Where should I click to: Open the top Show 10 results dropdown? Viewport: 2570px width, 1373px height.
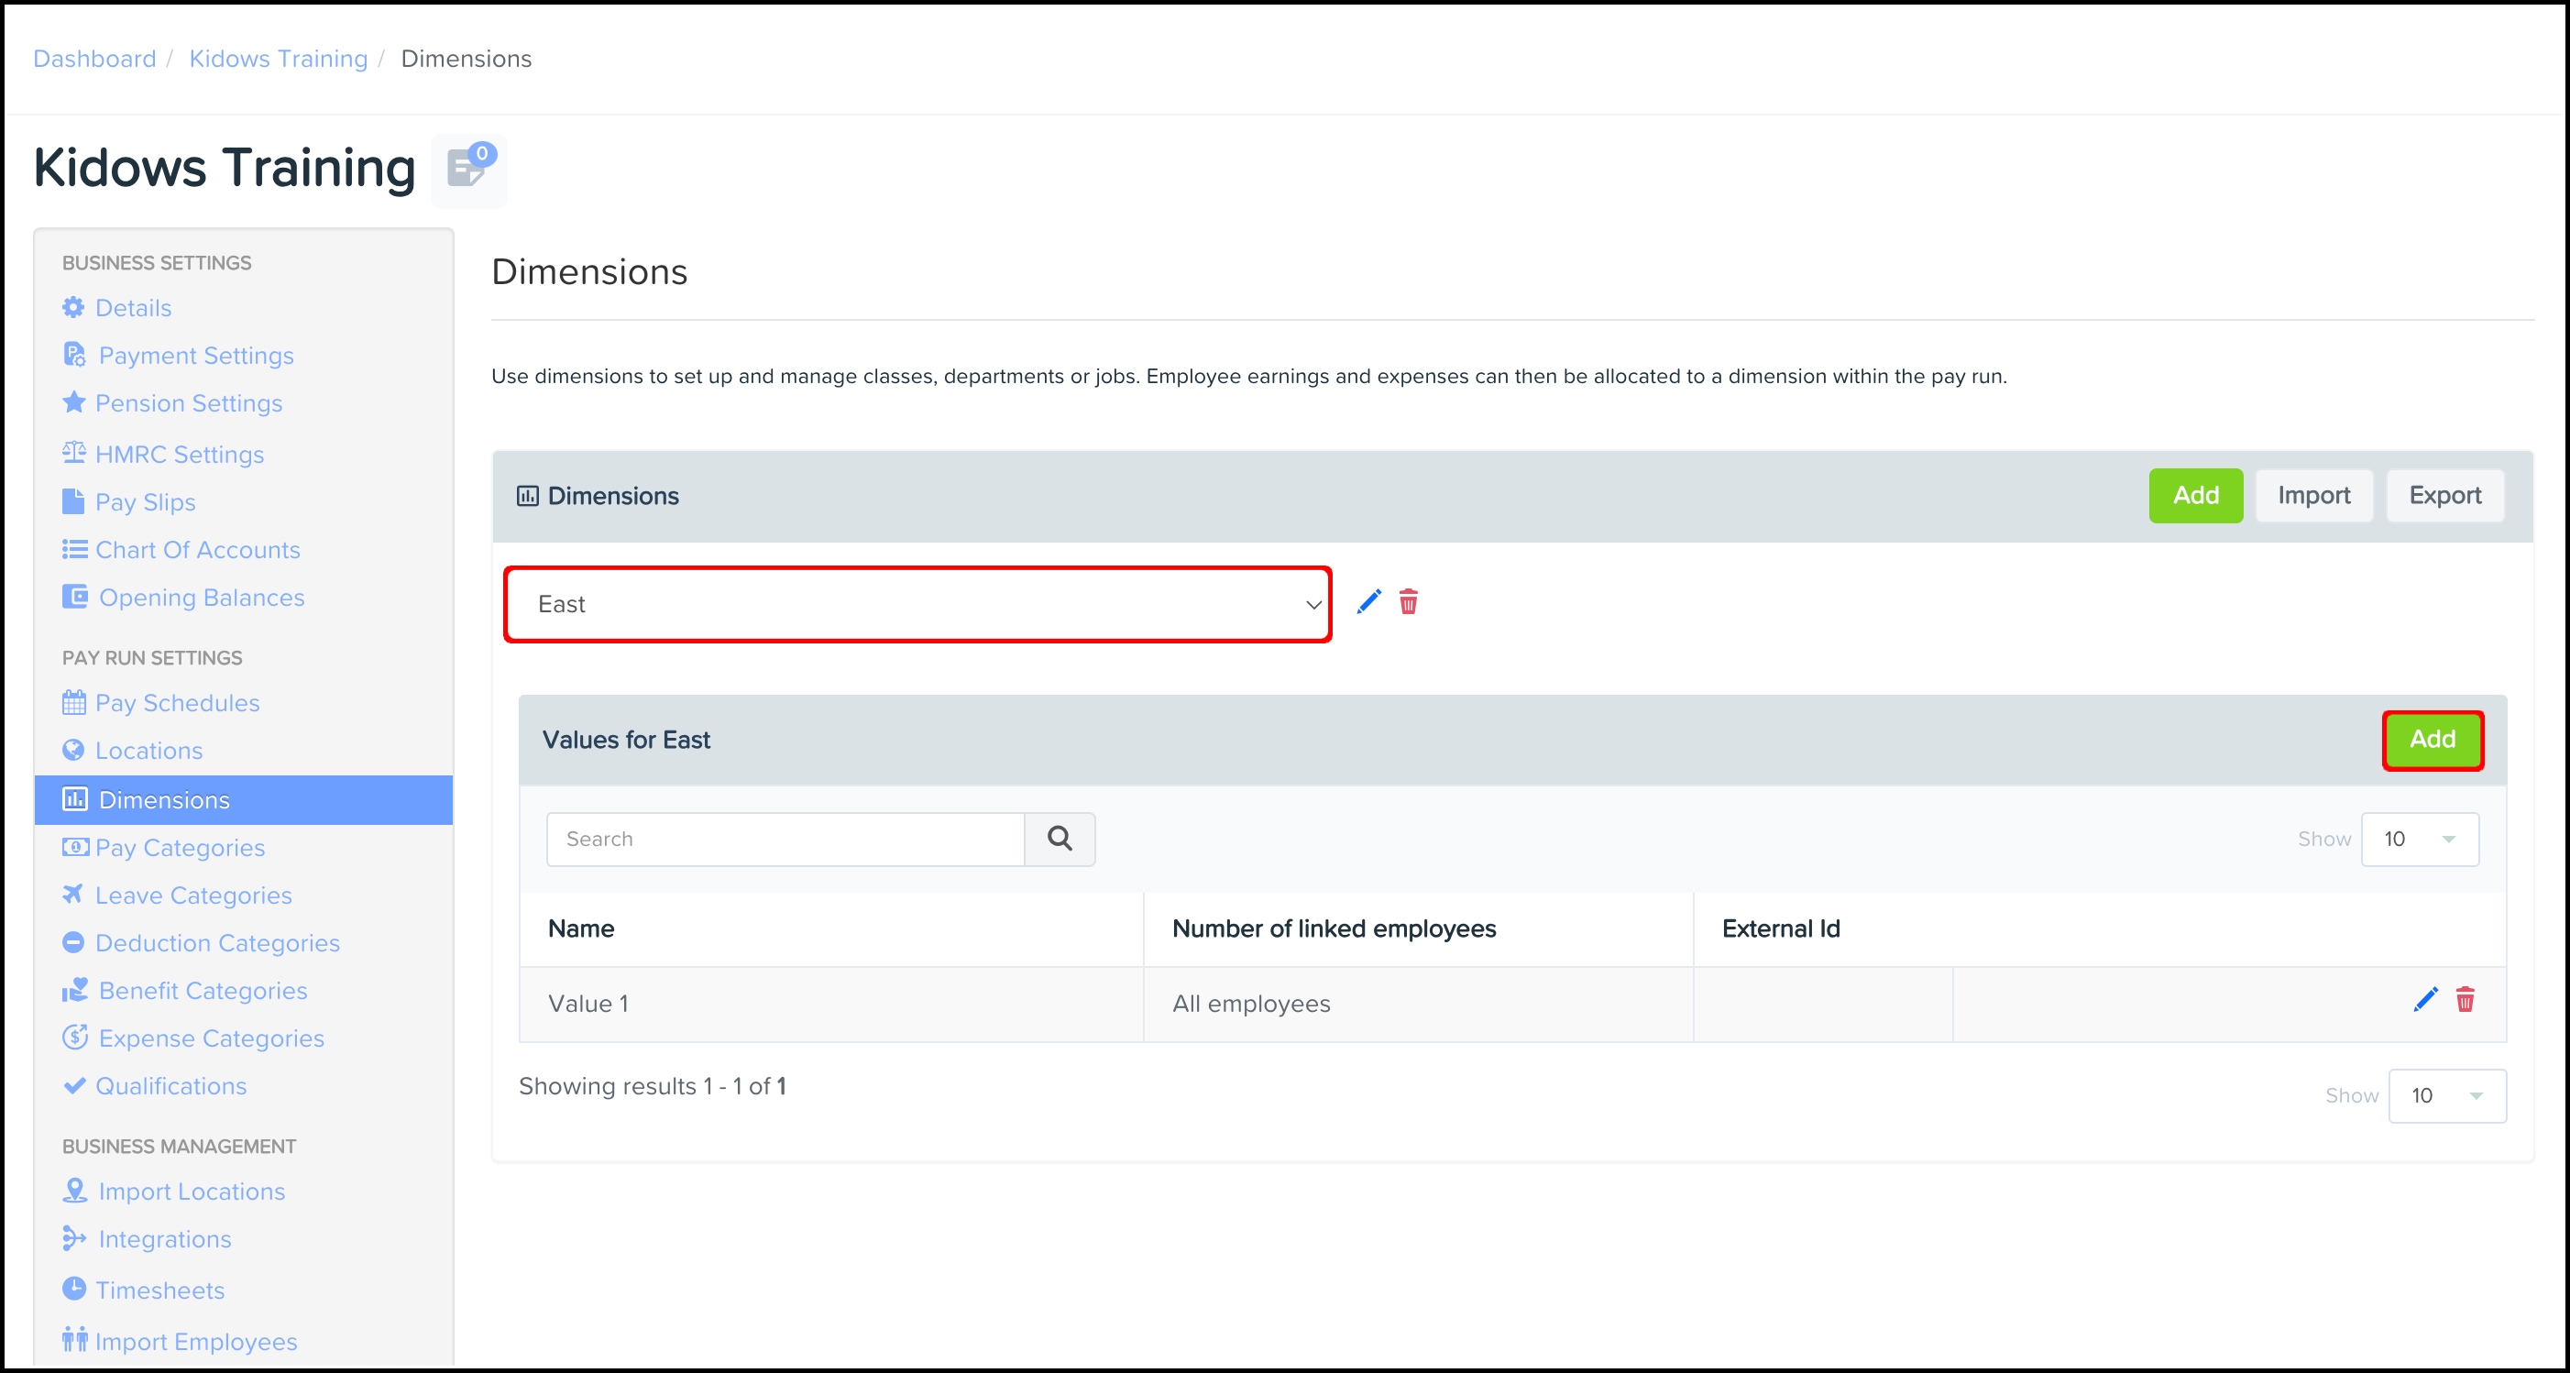pos(2420,838)
